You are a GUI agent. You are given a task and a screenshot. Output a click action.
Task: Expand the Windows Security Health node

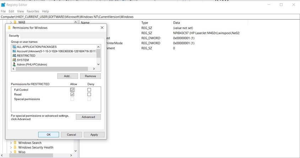11,147
